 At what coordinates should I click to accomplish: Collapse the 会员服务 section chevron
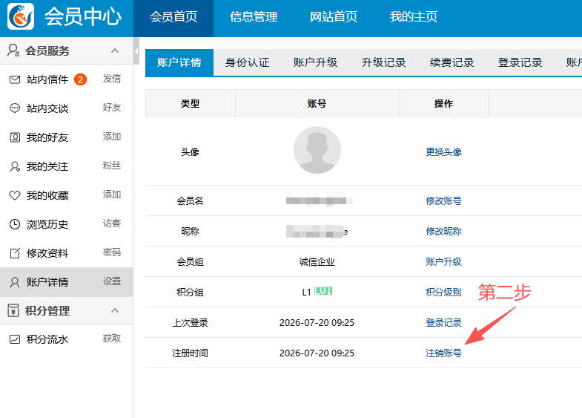click(115, 50)
